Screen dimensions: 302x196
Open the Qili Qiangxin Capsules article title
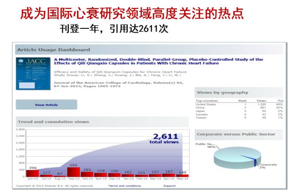tap(159, 61)
